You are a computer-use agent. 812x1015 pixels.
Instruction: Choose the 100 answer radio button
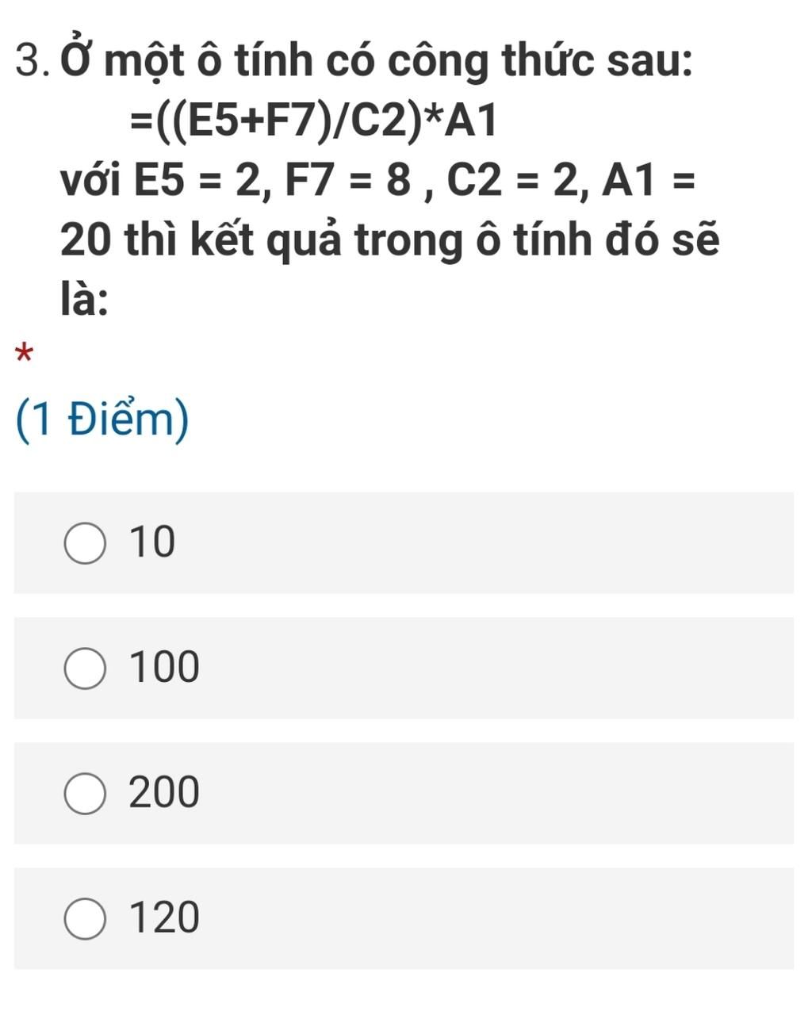tap(84, 668)
